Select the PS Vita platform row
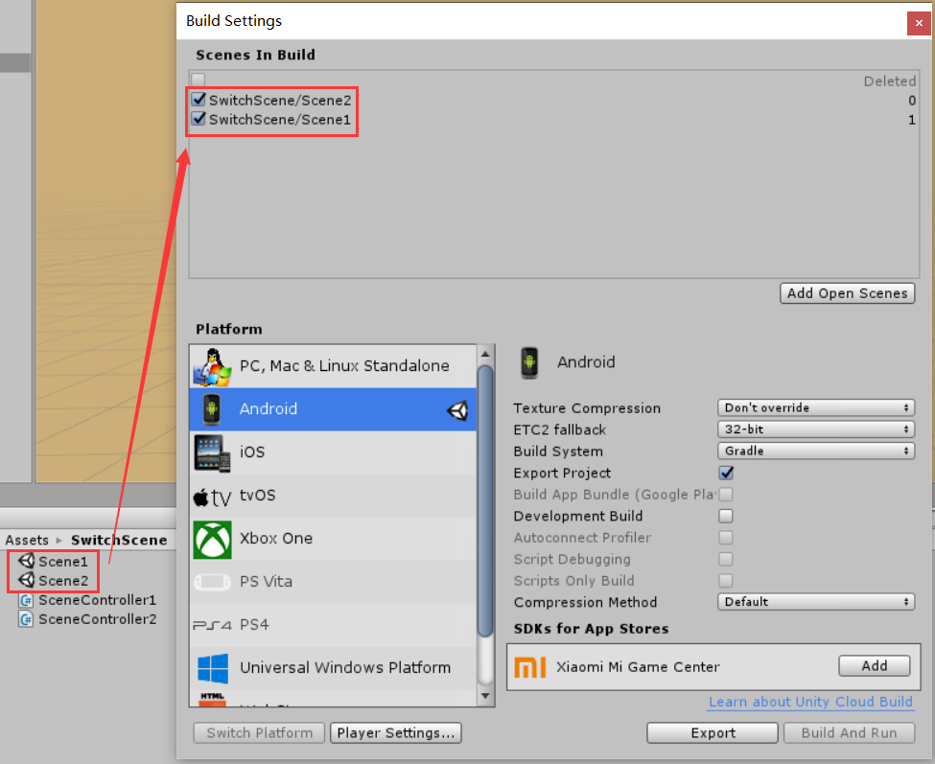Viewport: 935px width, 764px height. [x=333, y=582]
